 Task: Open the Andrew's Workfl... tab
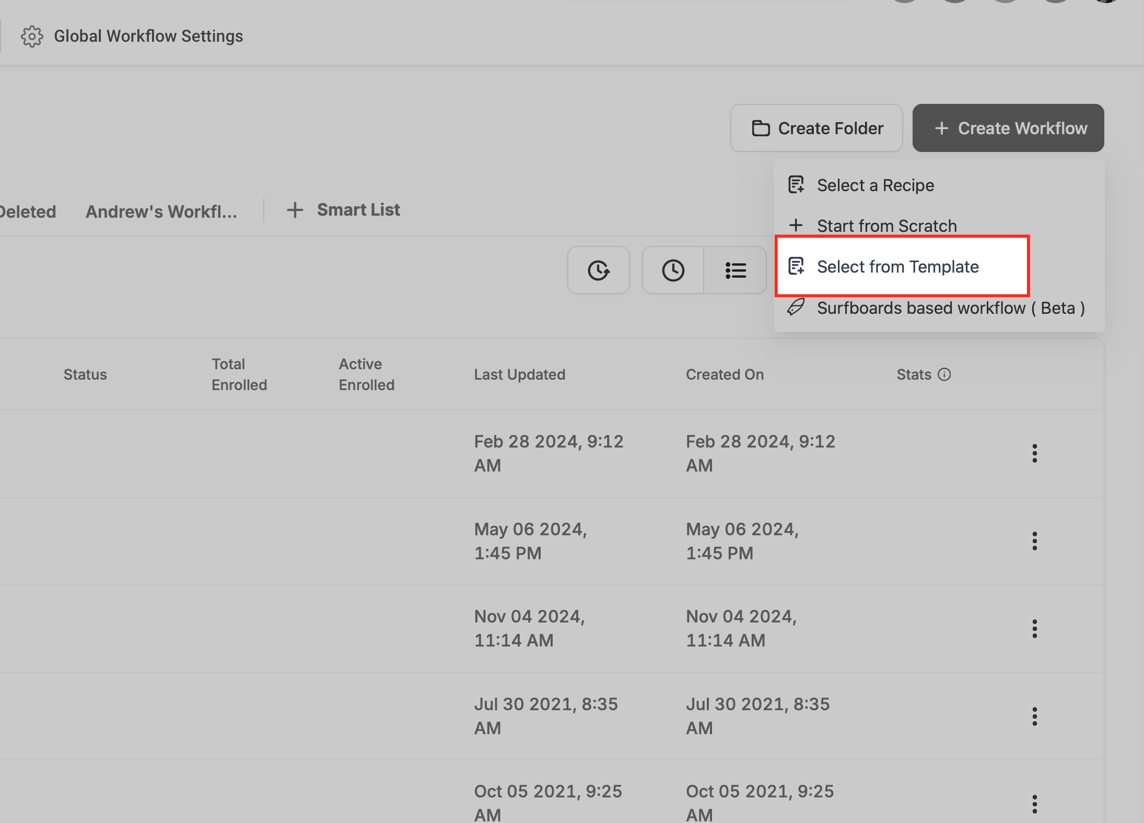click(x=161, y=211)
